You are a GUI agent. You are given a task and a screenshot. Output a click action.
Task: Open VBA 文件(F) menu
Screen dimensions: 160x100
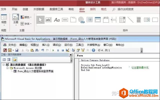12,45
